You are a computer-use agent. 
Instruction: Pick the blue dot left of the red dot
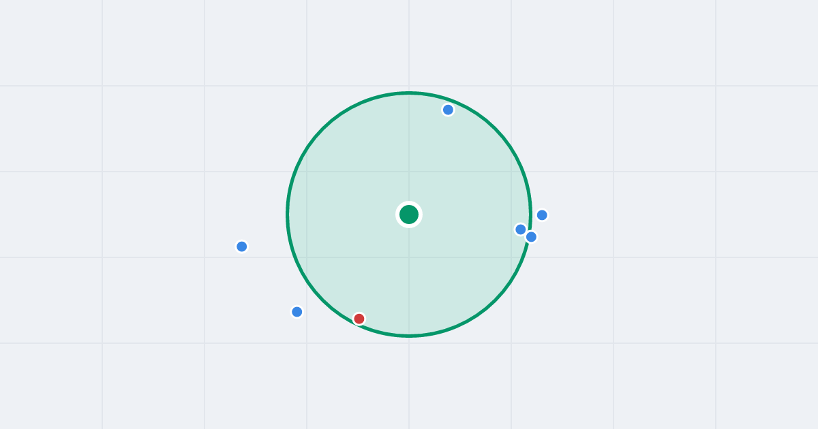[x=297, y=312]
